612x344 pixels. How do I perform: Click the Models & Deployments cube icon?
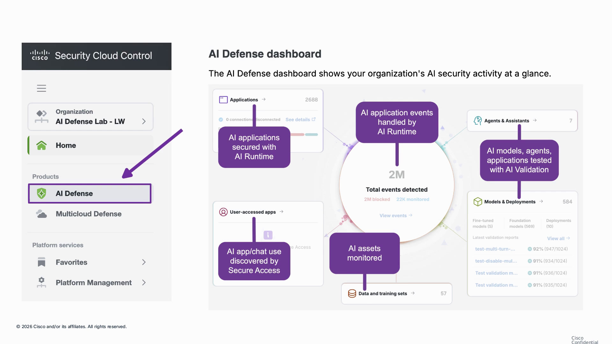click(x=477, y=202)
